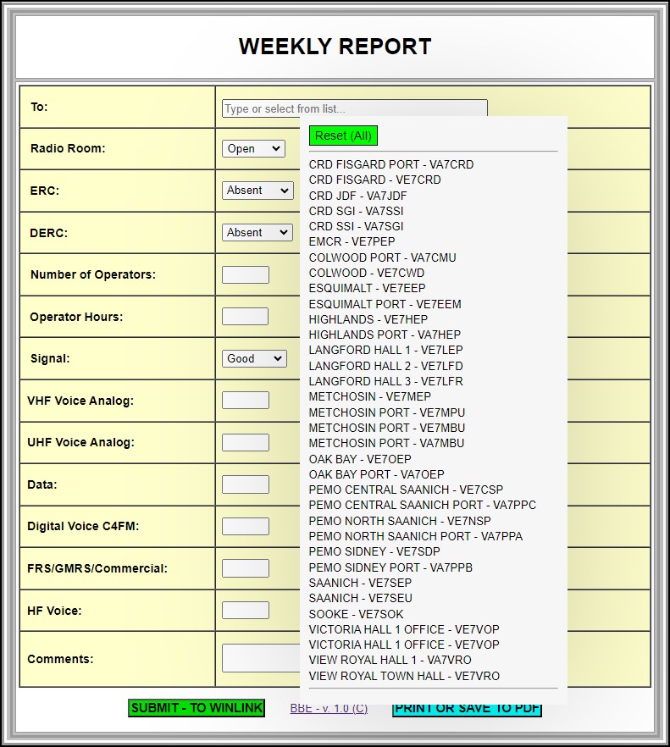Open the DERC Absent dropdown
The image size is (670, 747).
(x=257, y=232)
